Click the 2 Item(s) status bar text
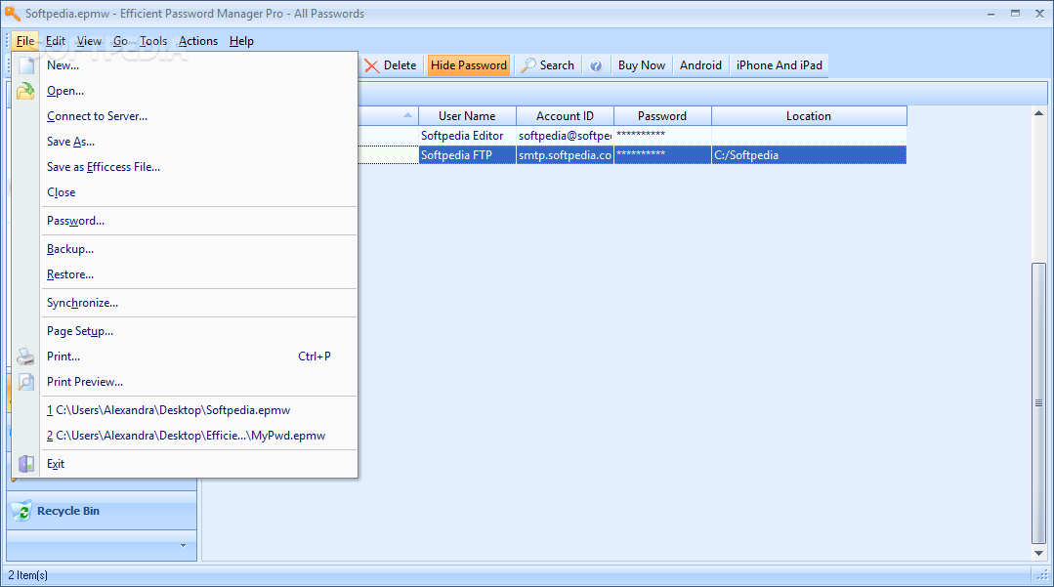This screenshot has height=587, width=1054. coord(28,575)
